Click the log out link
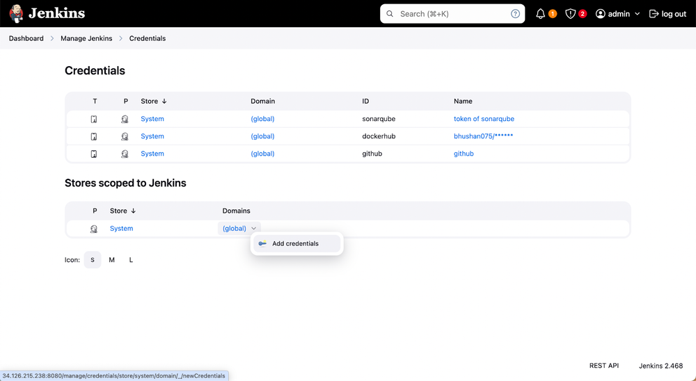Screen dimensions: 696x381 click(x=667, y=14)
